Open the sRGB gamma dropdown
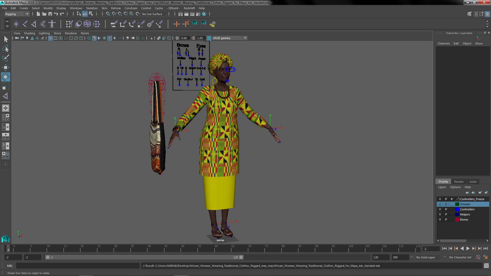The height and width of the screenshot is (276, 491). point(230,38)
